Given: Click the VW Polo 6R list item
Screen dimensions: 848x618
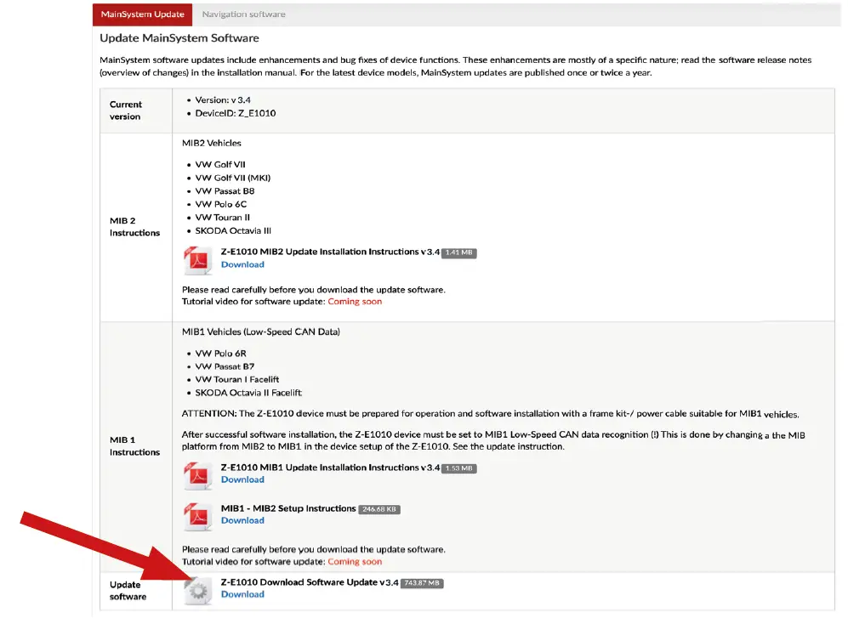Looking at the screenshot, I should coord(220,354).
